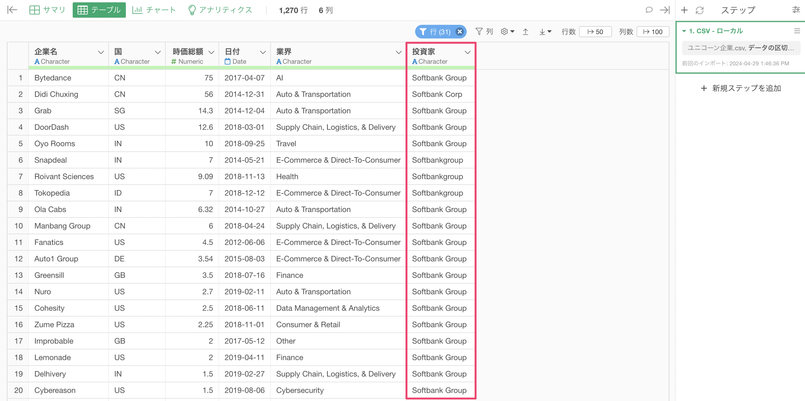Select the Didi Chuxing cell
This screenshot has height=401, width=805.
[68, 94]
